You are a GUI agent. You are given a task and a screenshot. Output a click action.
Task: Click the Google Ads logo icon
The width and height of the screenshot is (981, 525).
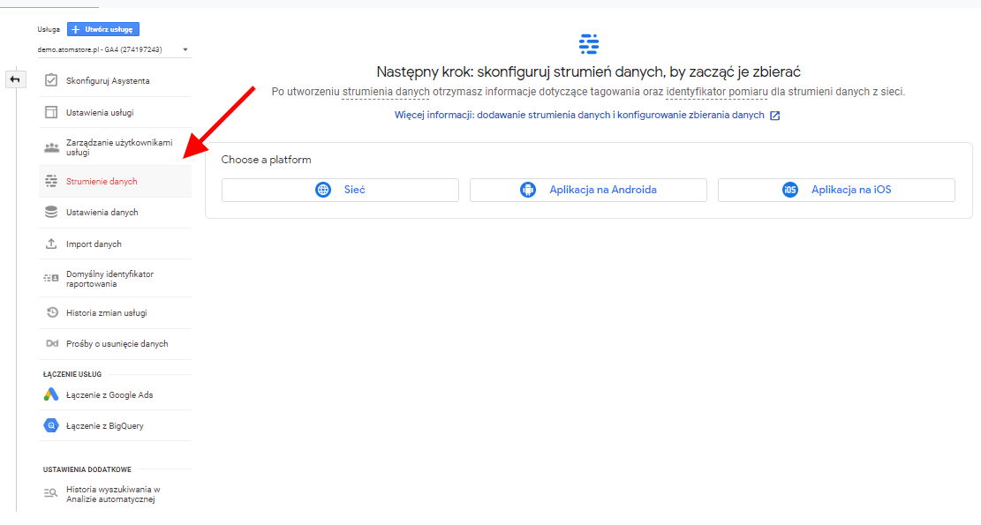[x=51, y=394]
